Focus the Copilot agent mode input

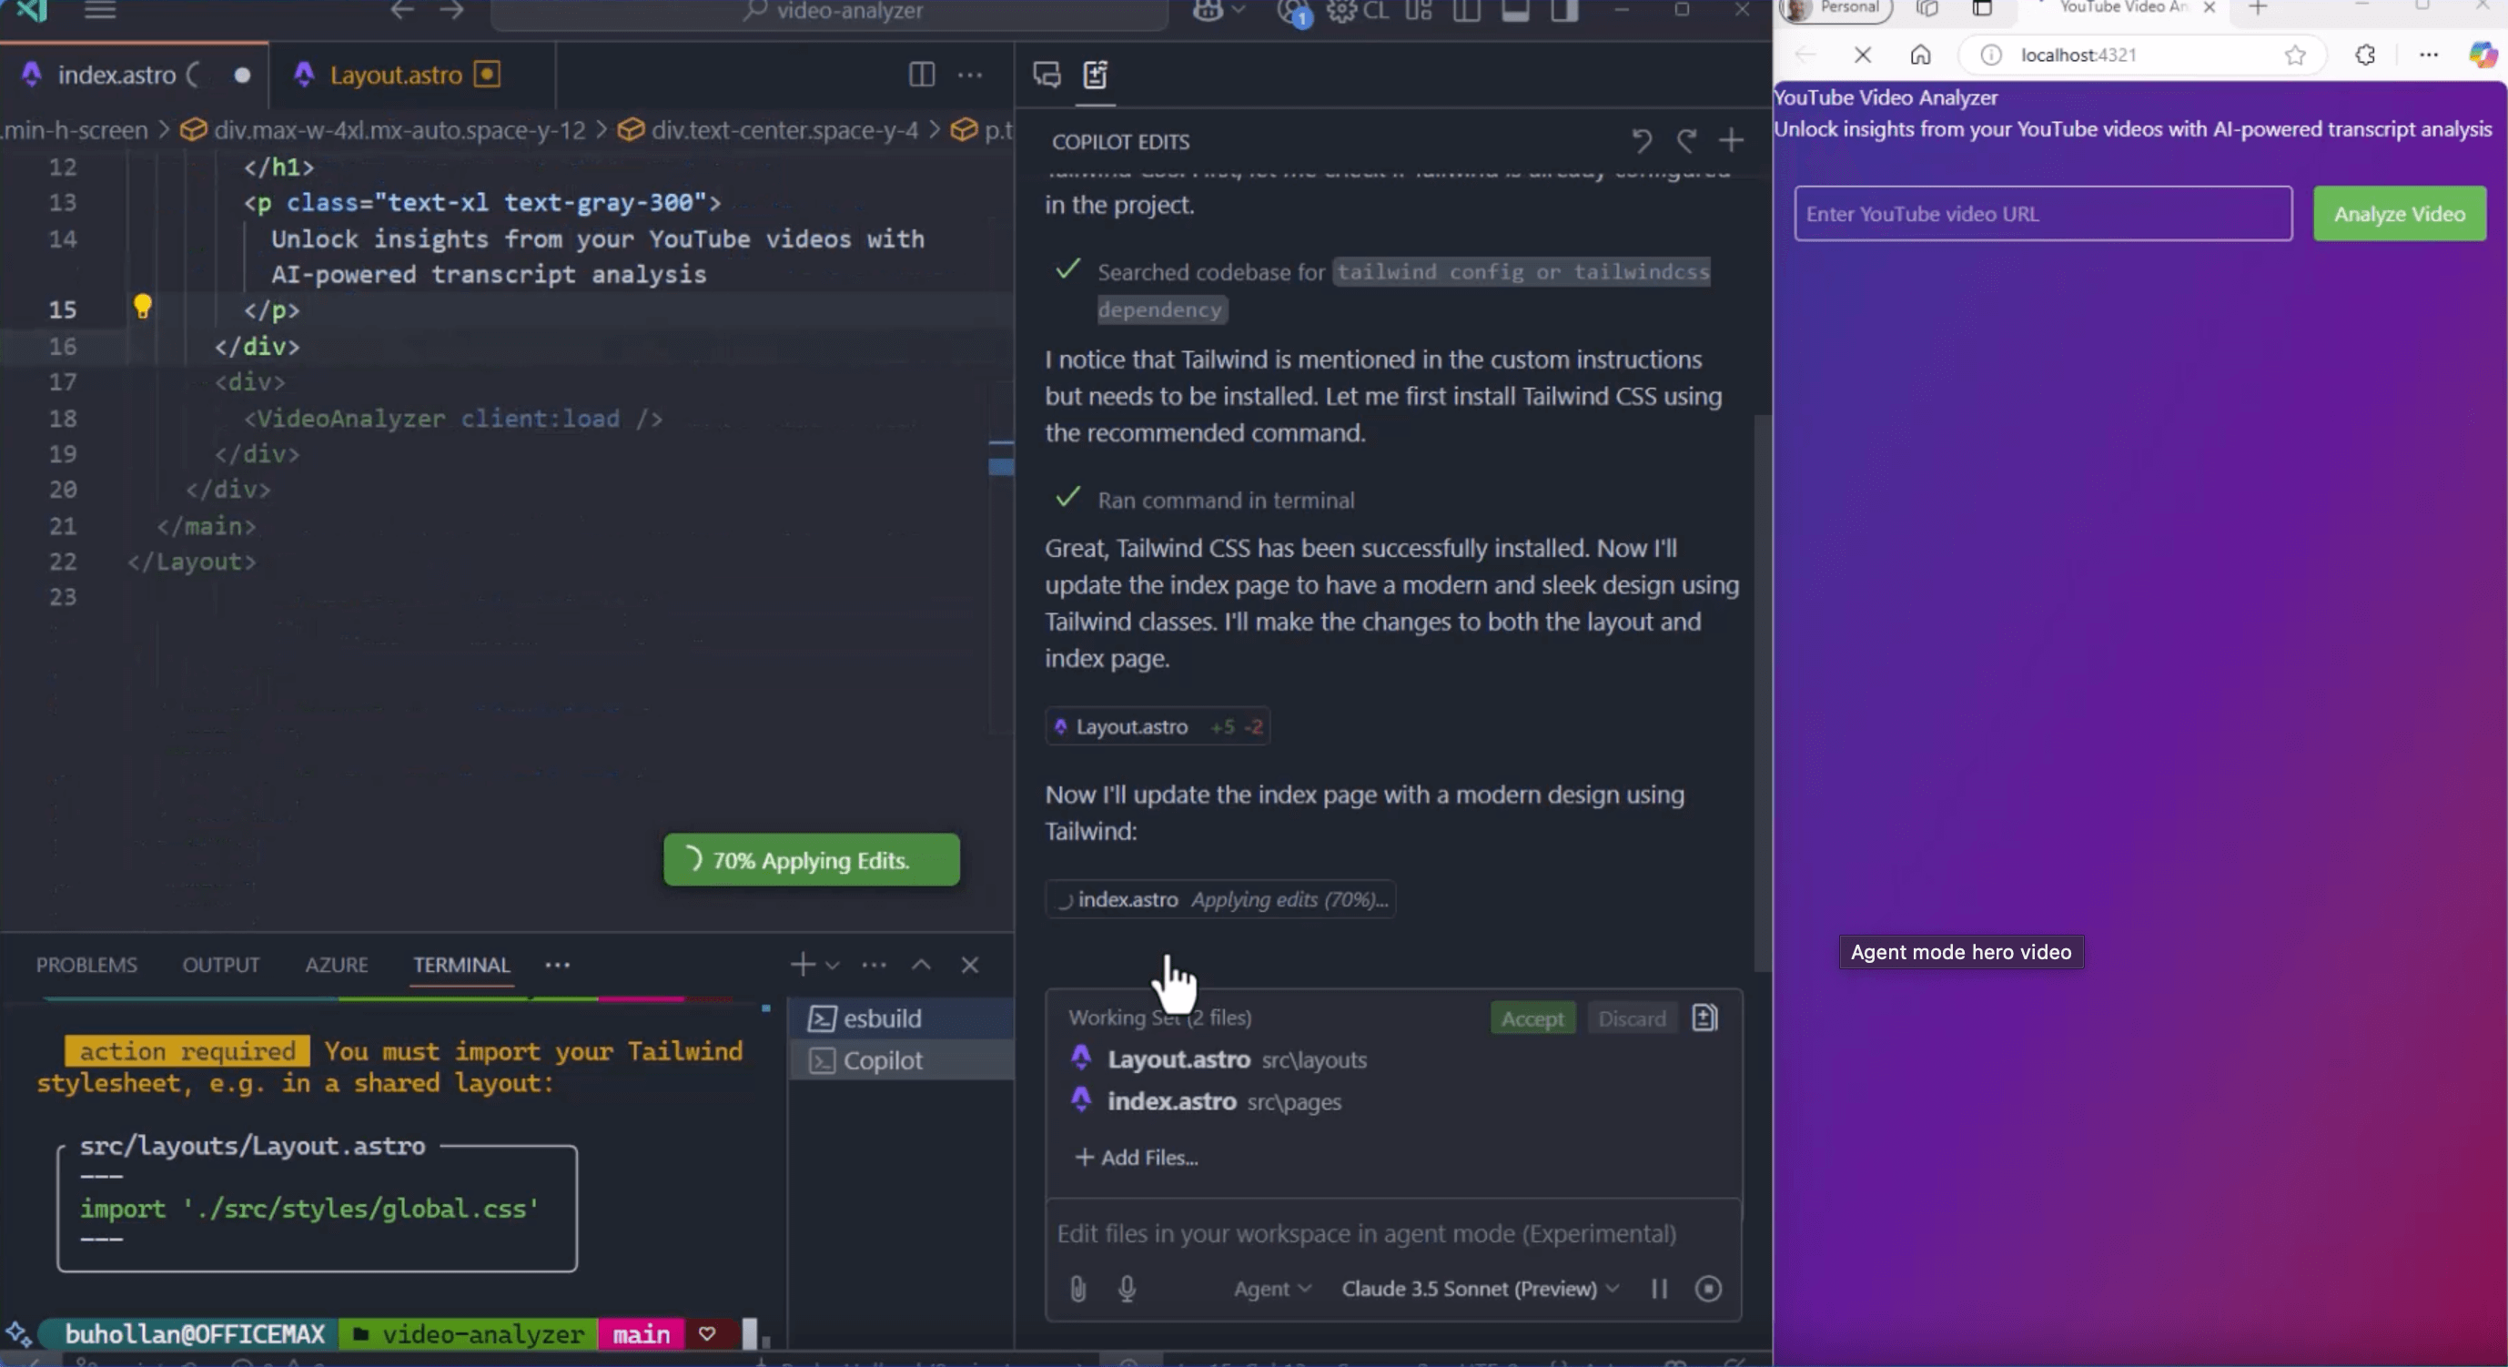tap(1392, 1233)
